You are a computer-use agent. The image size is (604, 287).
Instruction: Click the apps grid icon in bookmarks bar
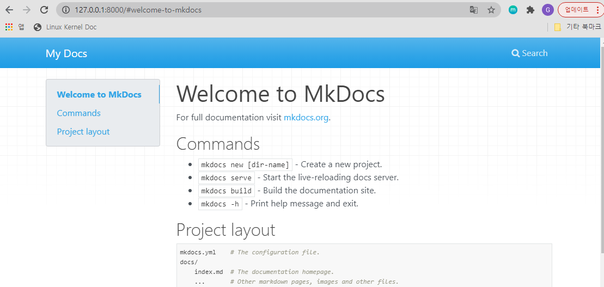pyautogui.click(x=9, y=27)
